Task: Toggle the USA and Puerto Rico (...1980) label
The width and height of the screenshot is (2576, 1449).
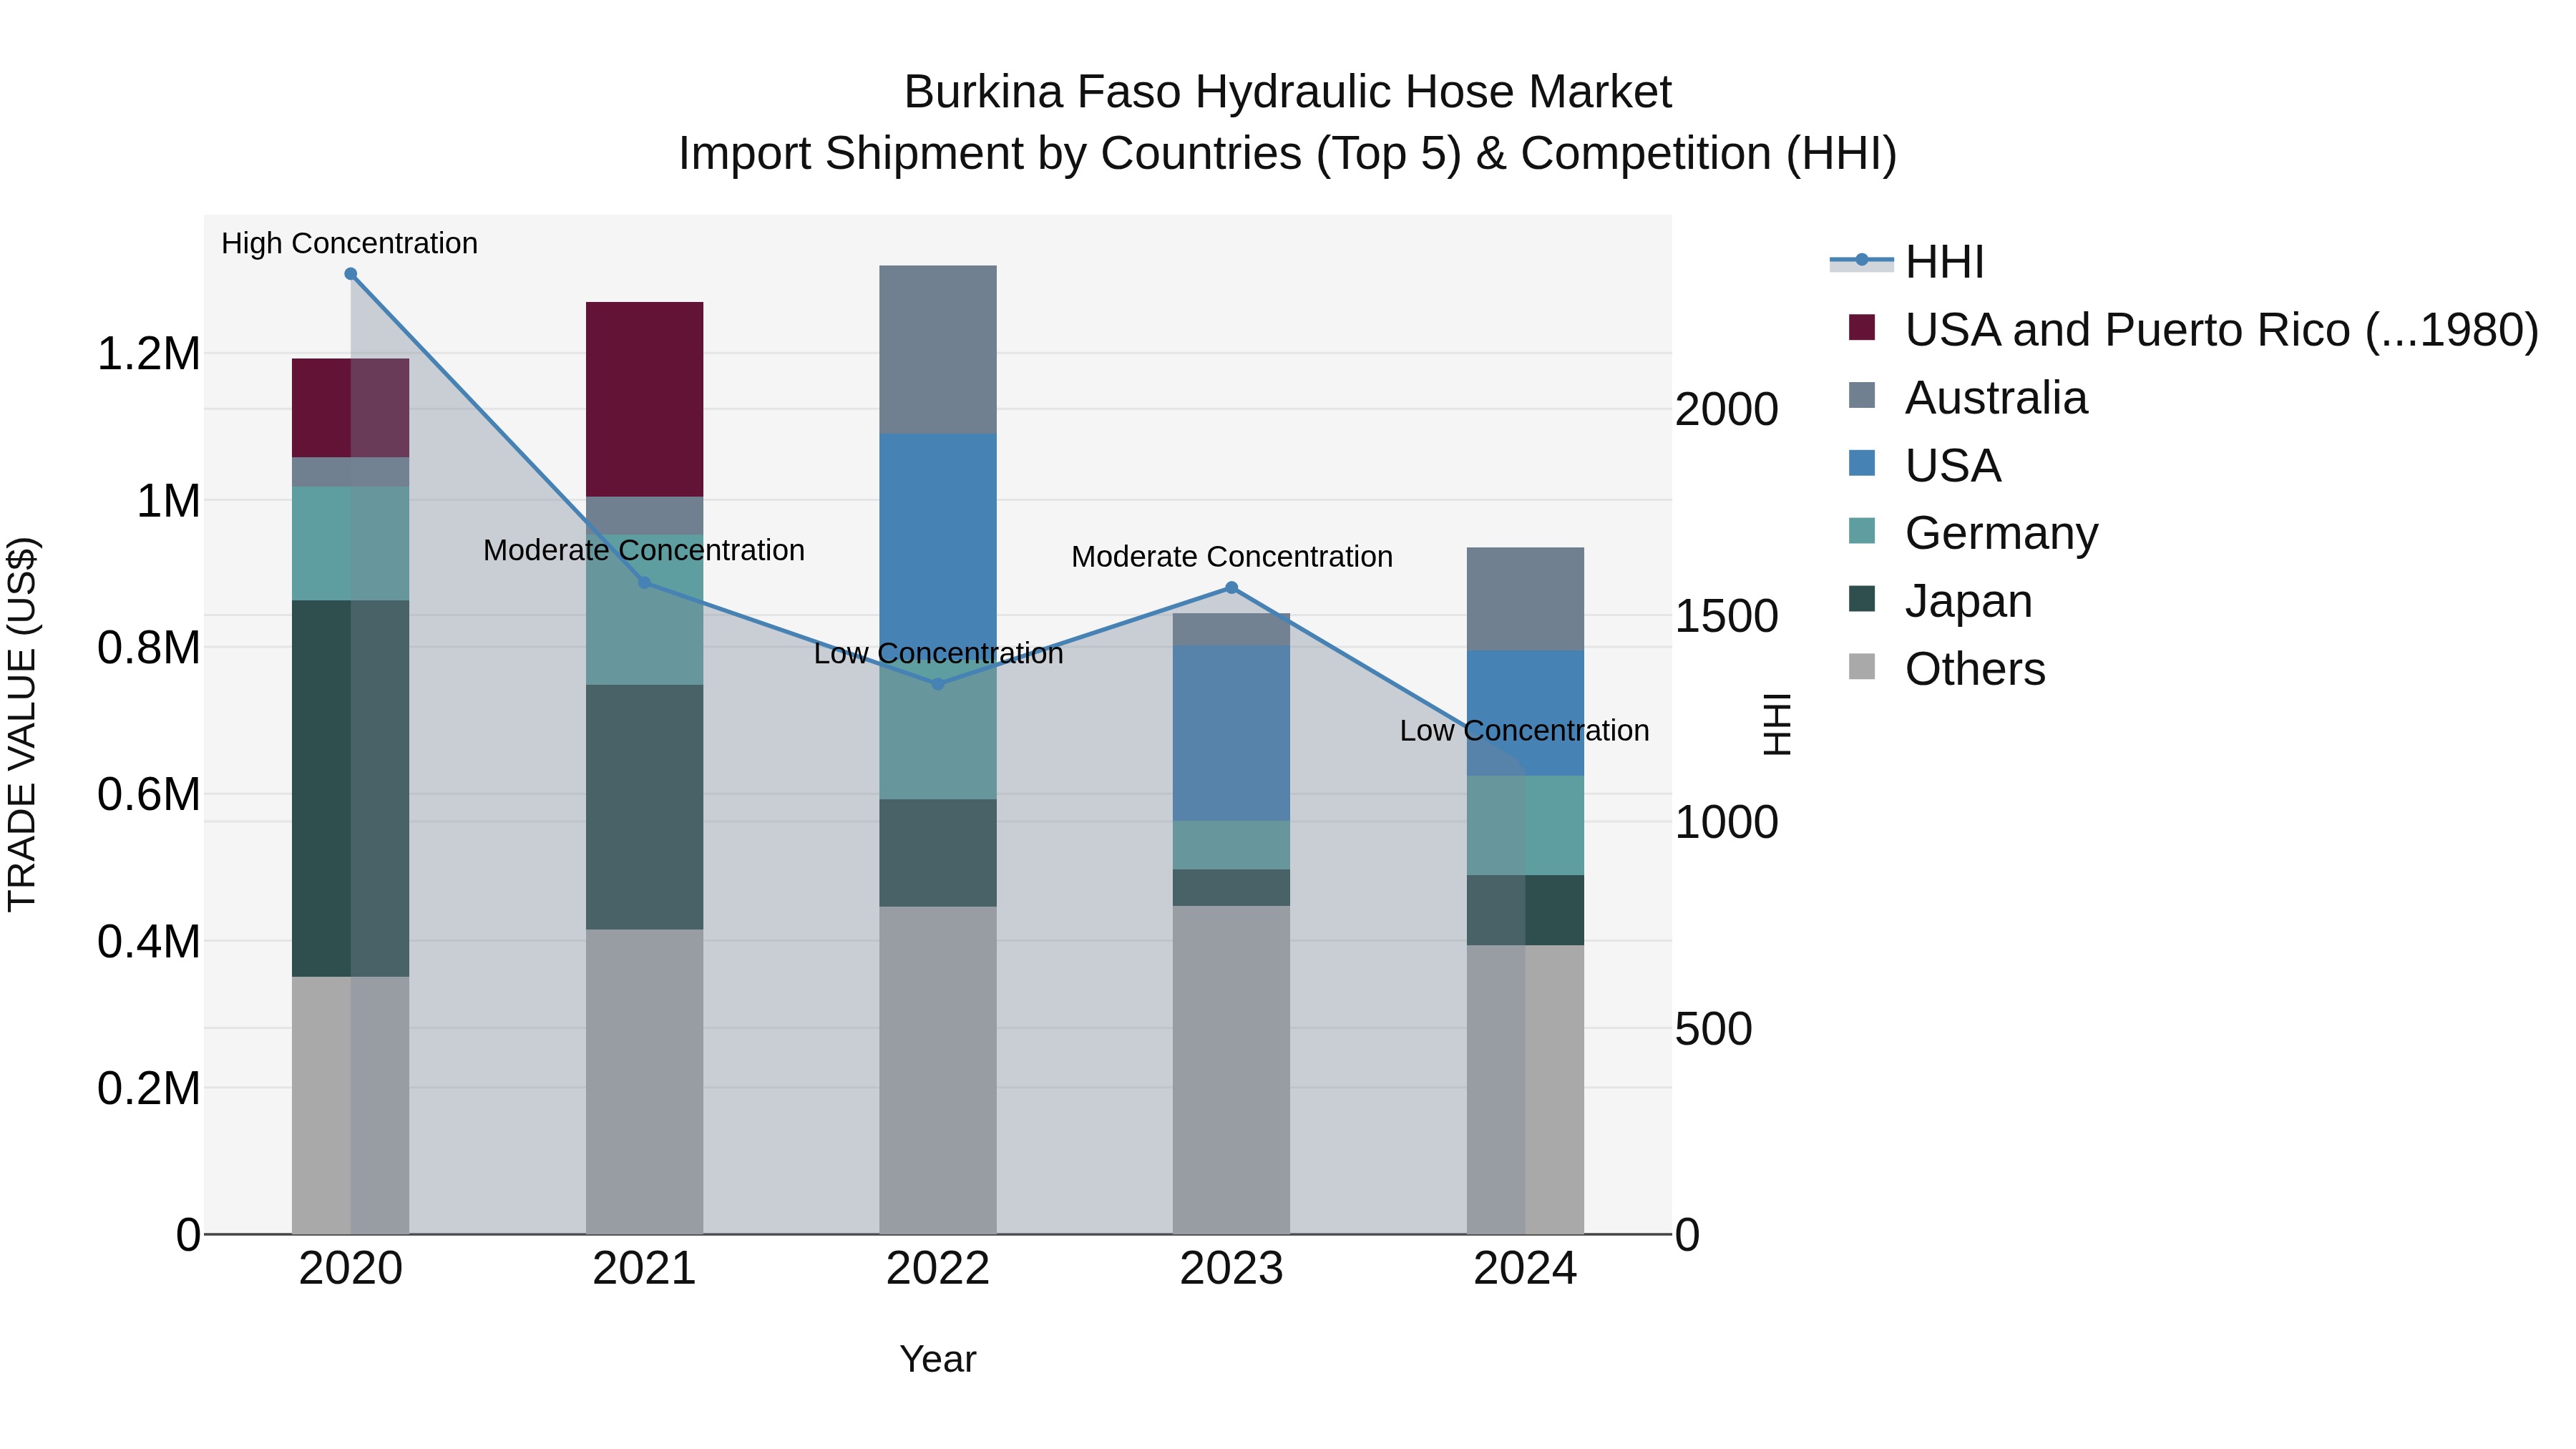Action: [x=2222, y=330]
